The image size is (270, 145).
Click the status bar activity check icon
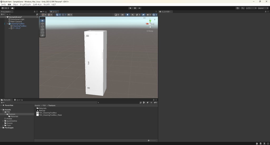point(268,143)
